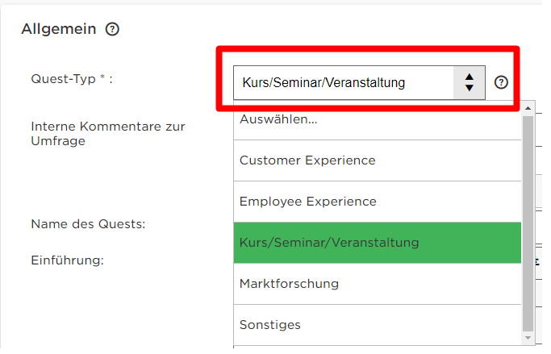
Task: Click the 'Quest-Typ' field label
Action: point(63,79)
